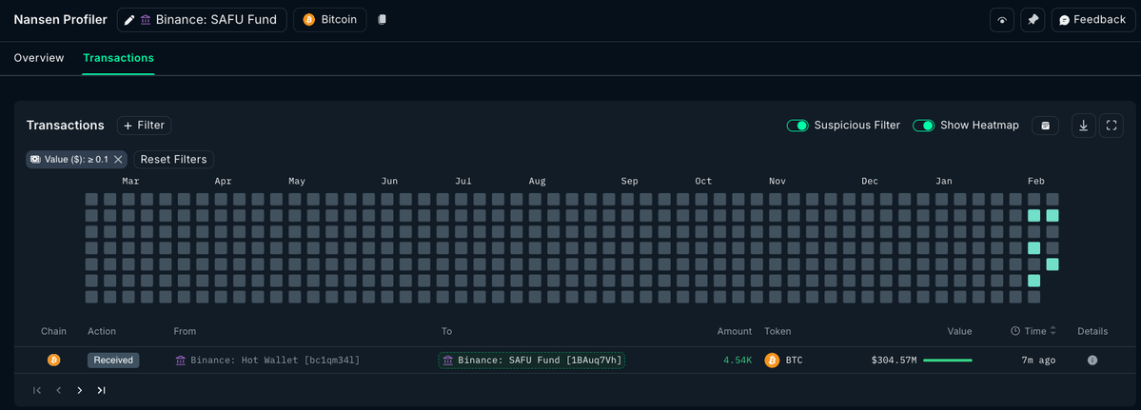Open Binance: SAFU Fund [1BAuq7Vh] recipient link
This screenshot has height=410, width=1141.
[531, 360]
